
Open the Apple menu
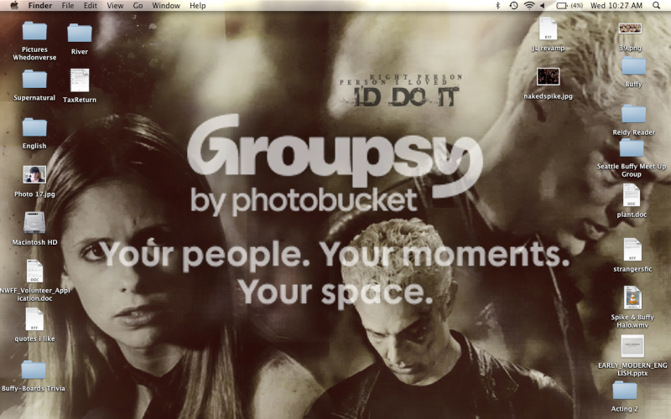[14, 6]
